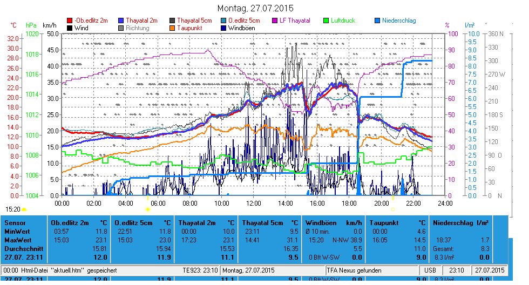
Task: Click the Taupunkt column header in the table
Action: (384, 223)
